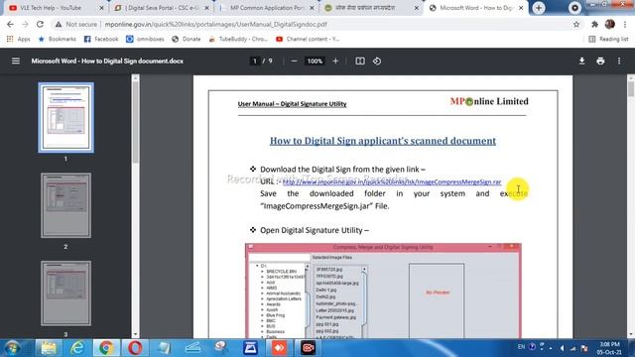The image size is (635, 357).
Task: Open the TubeBuddy bookmark
Action: click(238, 39)
